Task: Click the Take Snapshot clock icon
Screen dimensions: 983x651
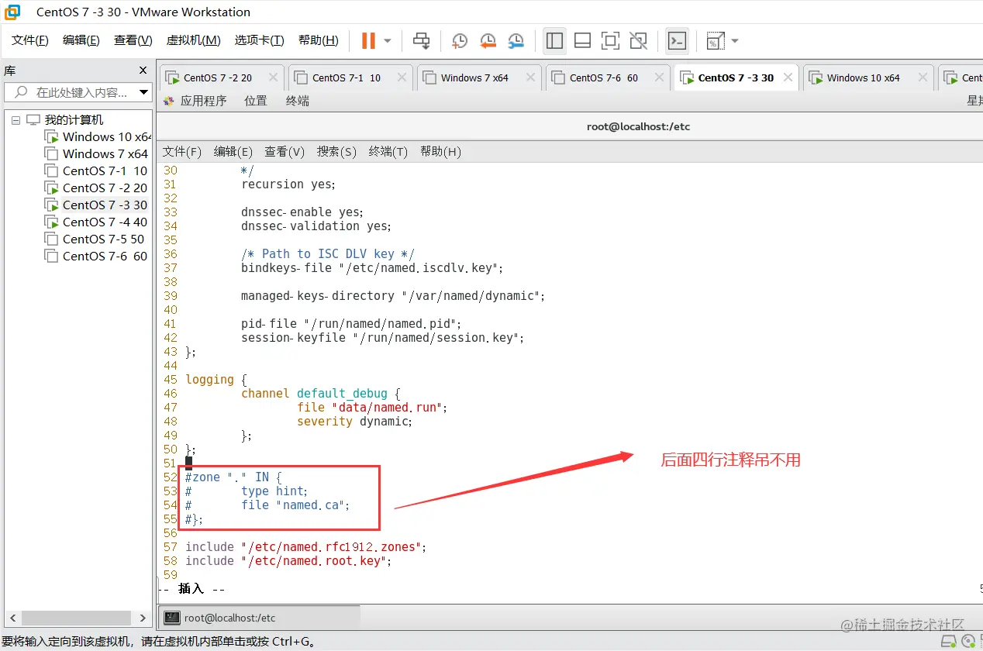Action: (460, 40)
